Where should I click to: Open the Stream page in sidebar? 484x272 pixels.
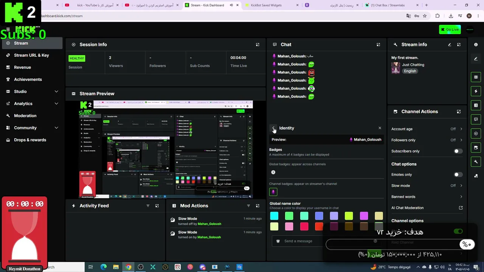point(33,43)
